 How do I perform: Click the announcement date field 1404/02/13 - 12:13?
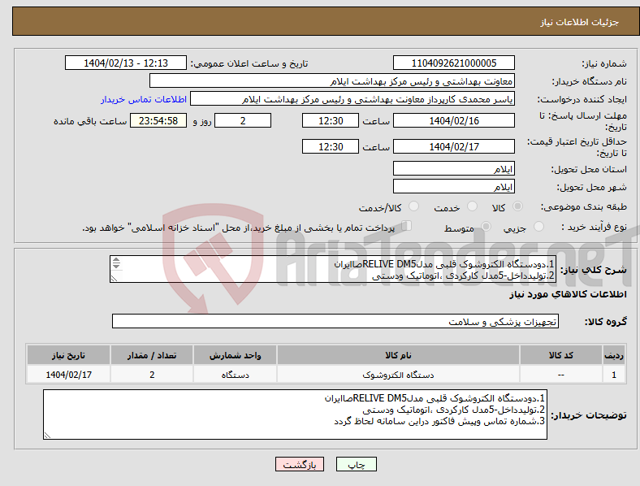point(126,63)
